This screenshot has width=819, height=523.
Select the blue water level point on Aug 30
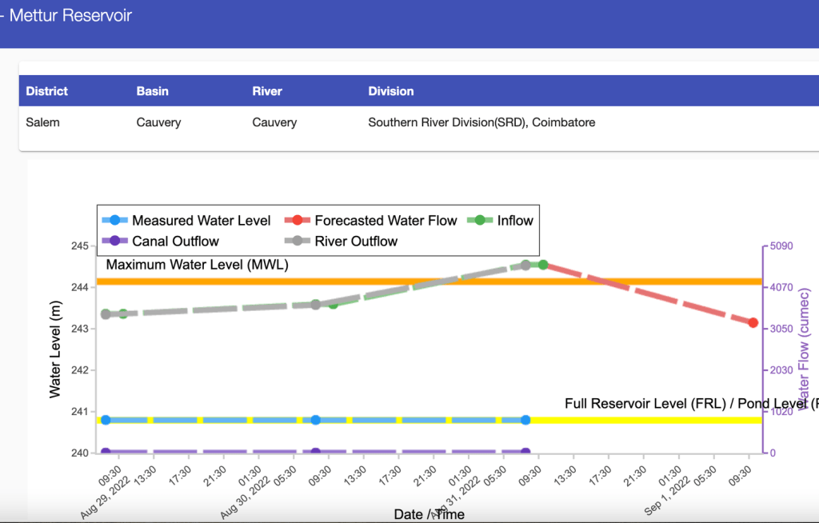pyautogui.click(x=316, y=420)
